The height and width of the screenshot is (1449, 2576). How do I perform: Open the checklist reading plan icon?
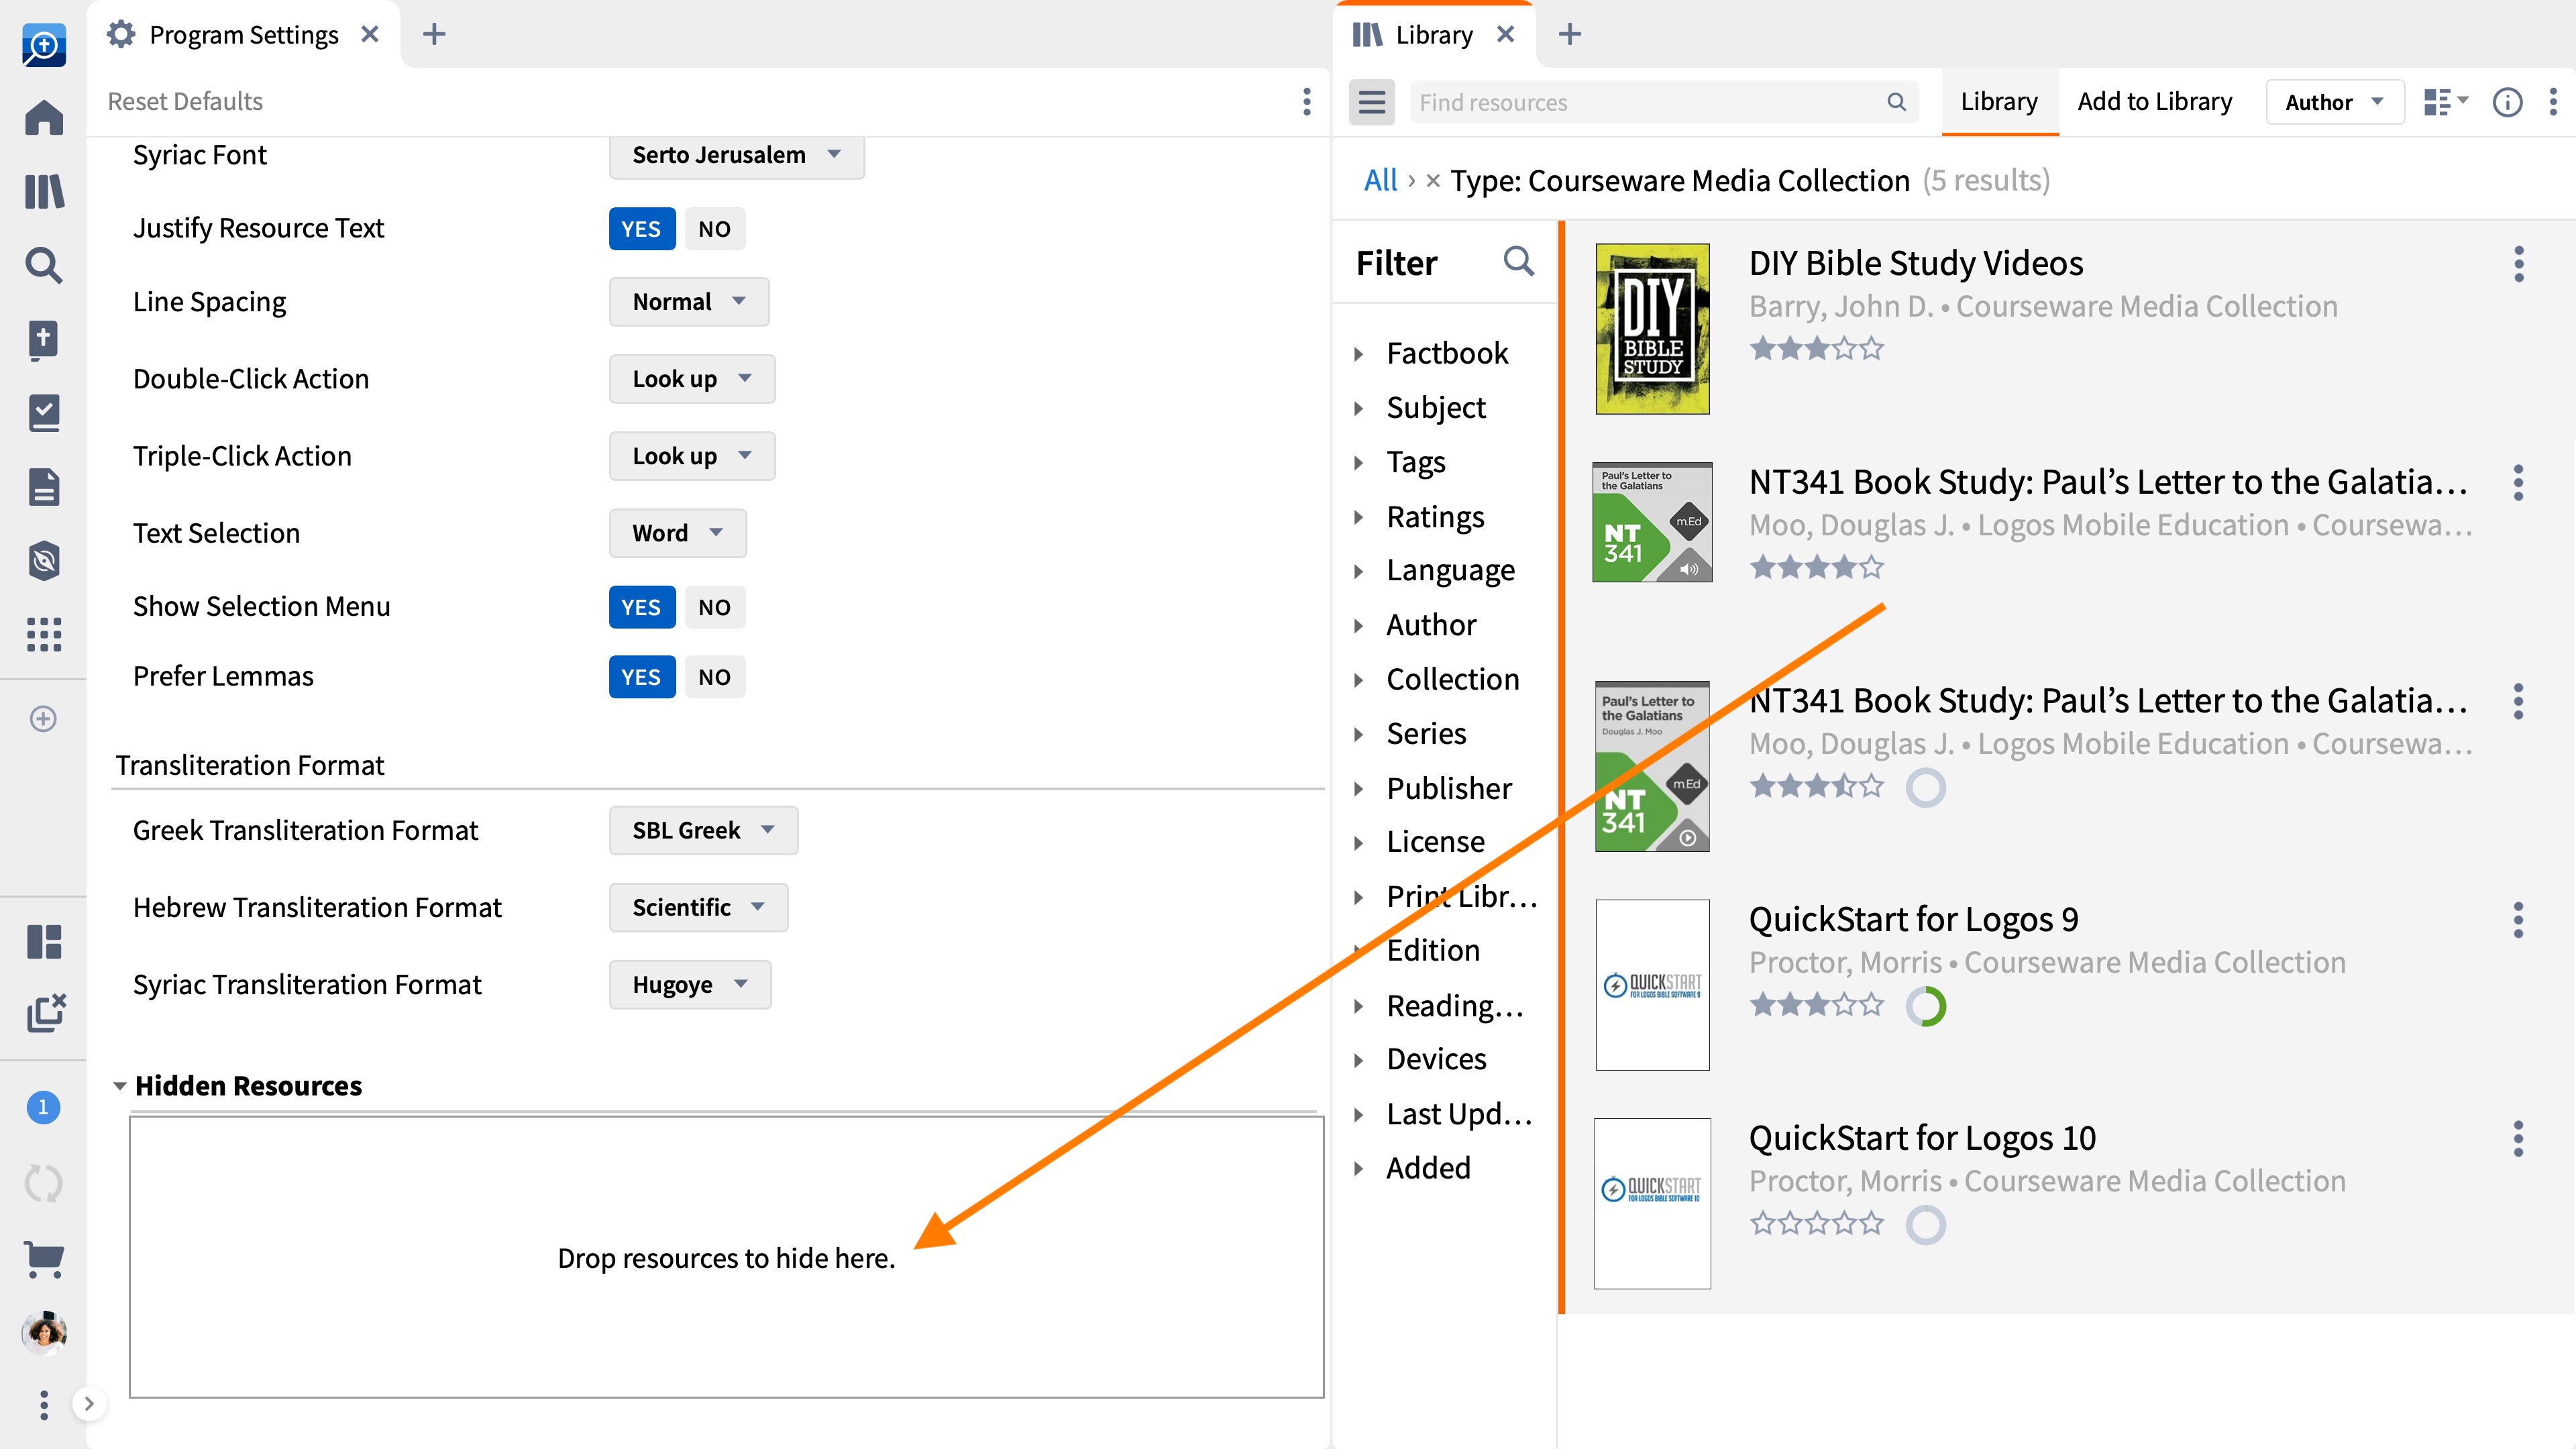click(x=44, y=413)
